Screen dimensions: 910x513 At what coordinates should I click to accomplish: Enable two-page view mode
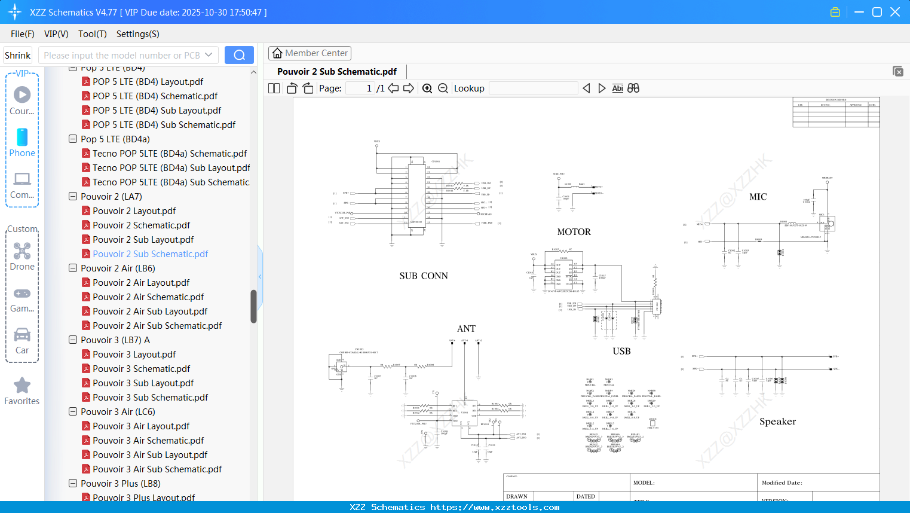pyautogui.click(x=273, y=88)
